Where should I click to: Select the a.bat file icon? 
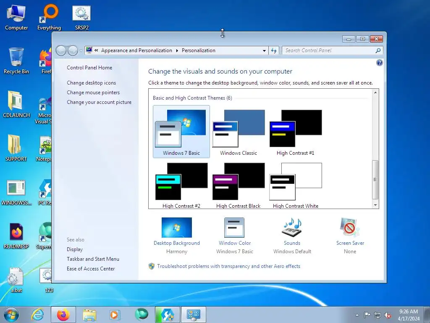[16, 280]
